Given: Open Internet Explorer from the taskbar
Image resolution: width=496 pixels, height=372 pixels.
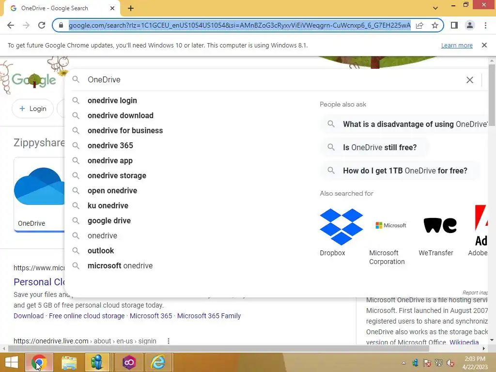Looking at the screenshot, I should tap(158, 362).
